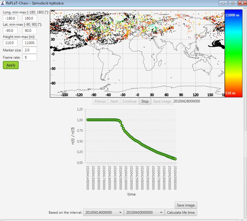Close the RePLaT-Chaos window
Viewport: 247px width, 221px height.
tap(242, 3)
